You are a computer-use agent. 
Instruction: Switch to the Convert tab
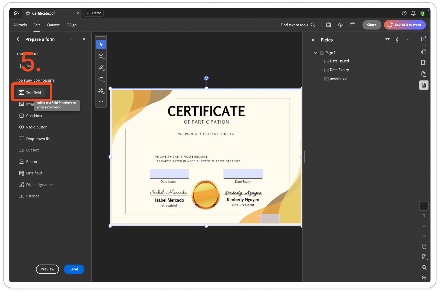(53, 25)
